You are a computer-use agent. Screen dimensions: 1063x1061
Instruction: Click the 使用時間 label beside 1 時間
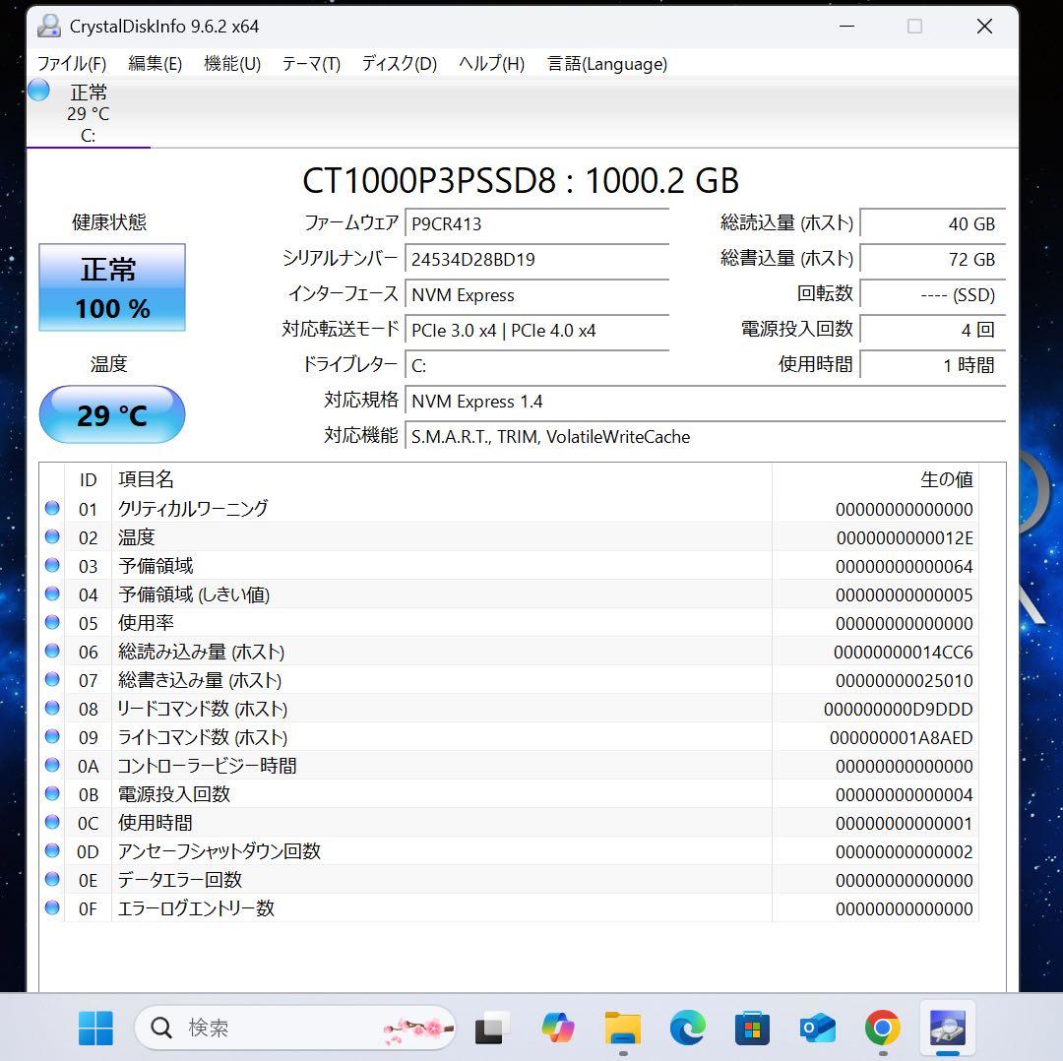(x=815, y=364)
